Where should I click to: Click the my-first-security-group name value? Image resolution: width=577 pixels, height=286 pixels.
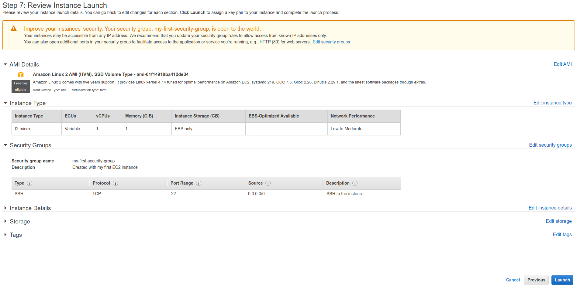[x=93, y=161]
